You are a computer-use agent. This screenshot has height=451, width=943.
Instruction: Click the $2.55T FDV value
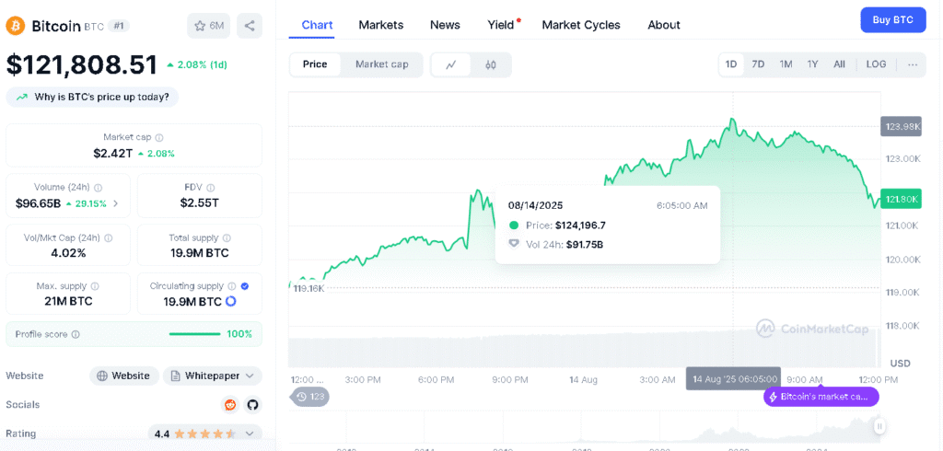coord(199,203)
